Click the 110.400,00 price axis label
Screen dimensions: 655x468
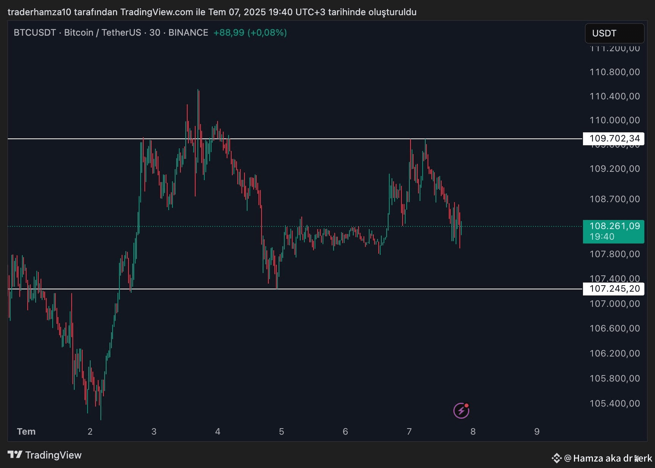pyautogui.click(x=614, y=96)
